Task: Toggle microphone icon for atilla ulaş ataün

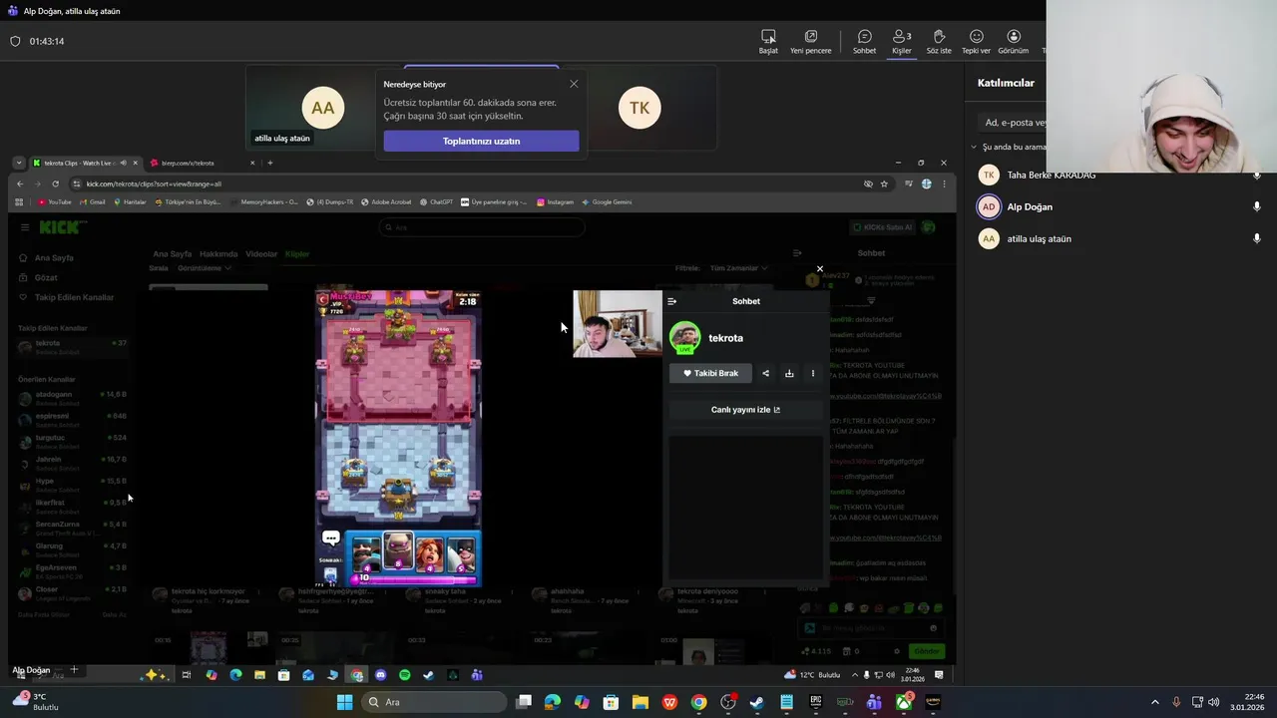Action: pyautogui.click(x=1257, y=238)
